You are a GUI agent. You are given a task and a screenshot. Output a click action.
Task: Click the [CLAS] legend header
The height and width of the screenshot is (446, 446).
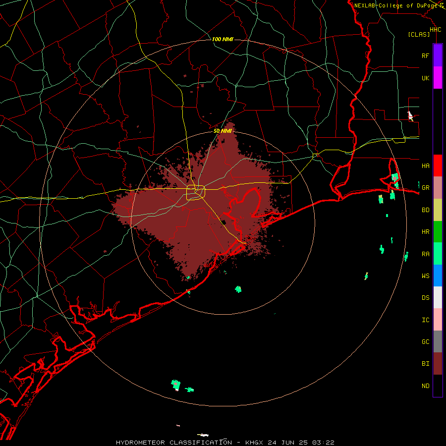[419, 34]
